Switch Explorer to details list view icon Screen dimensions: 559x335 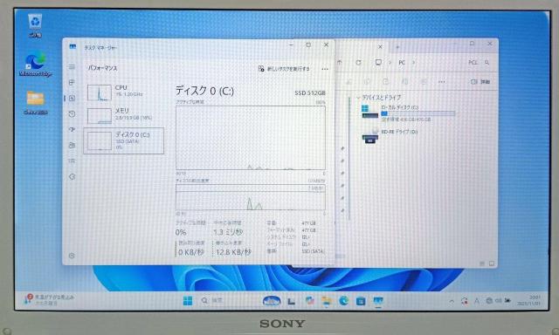[482, 263]
